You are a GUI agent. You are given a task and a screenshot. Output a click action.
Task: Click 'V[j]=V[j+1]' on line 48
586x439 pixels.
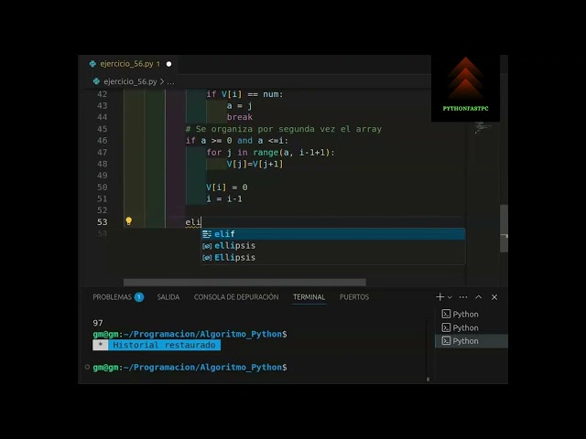[x=255, y=164]
